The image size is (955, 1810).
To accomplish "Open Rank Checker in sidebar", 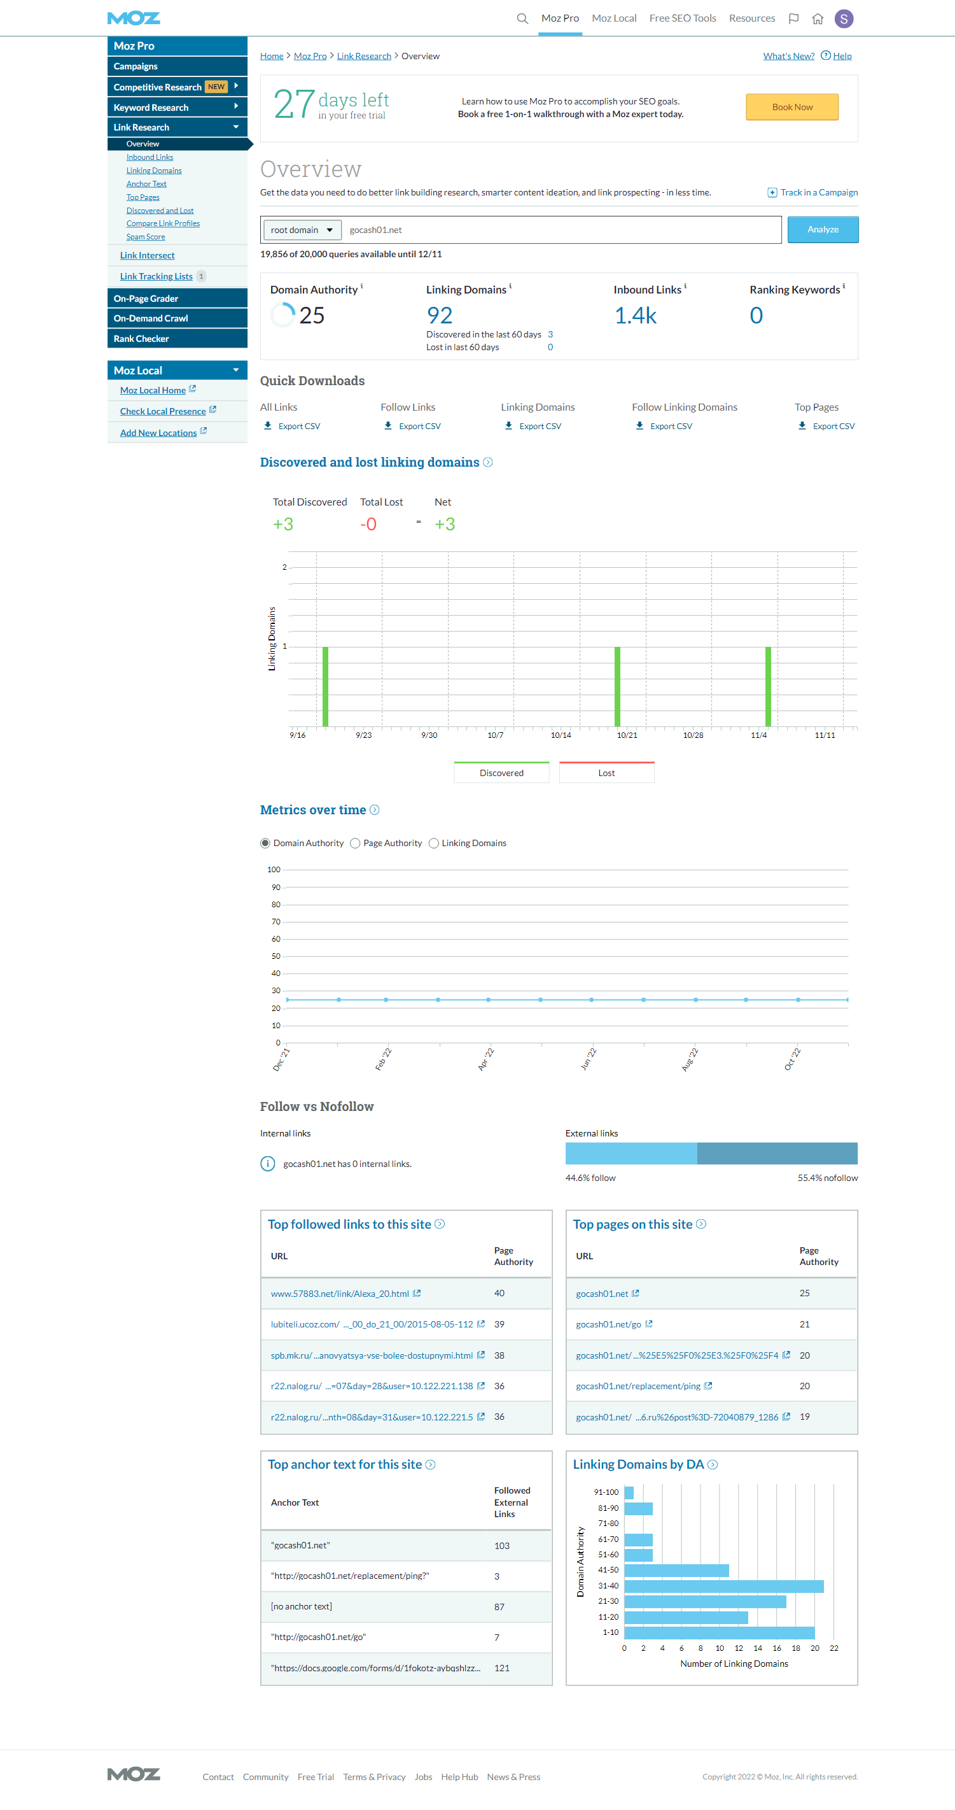I will tap(177, 339).
